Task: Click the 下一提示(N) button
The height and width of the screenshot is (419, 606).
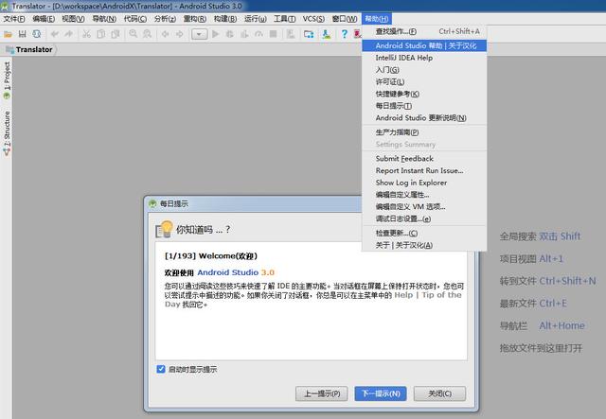Action: pos(381,393)
